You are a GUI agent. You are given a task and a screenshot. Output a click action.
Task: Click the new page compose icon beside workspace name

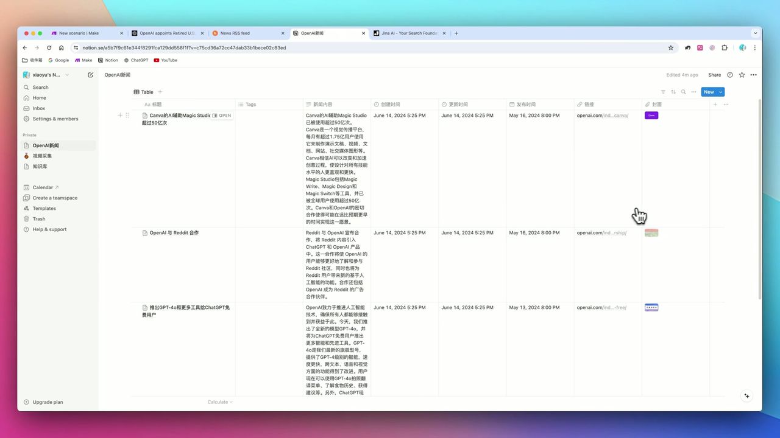pos(90,74)
